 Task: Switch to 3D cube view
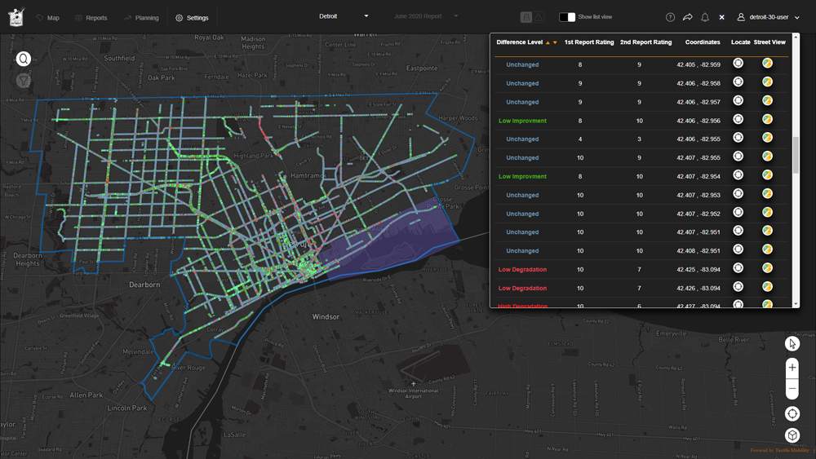pyautogui.click(x=792, y=435)
